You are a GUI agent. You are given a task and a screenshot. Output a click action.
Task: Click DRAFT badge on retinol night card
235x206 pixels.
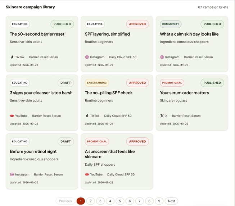pyautogui.click(x=65, y=142)
